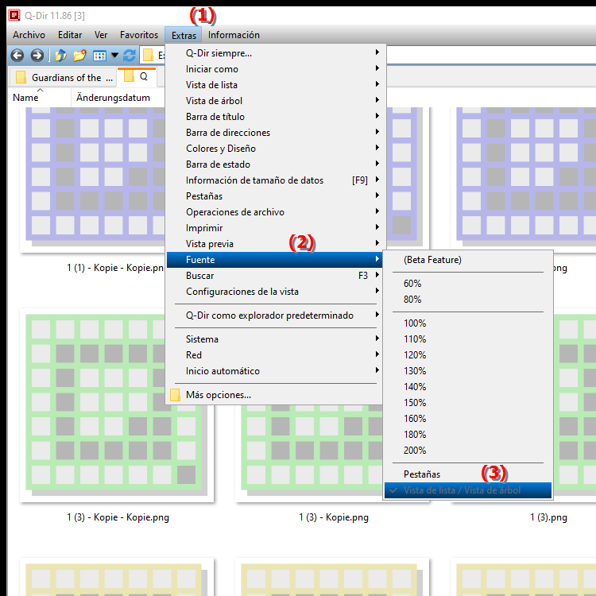Set font size to 130%

click(468, 372)
